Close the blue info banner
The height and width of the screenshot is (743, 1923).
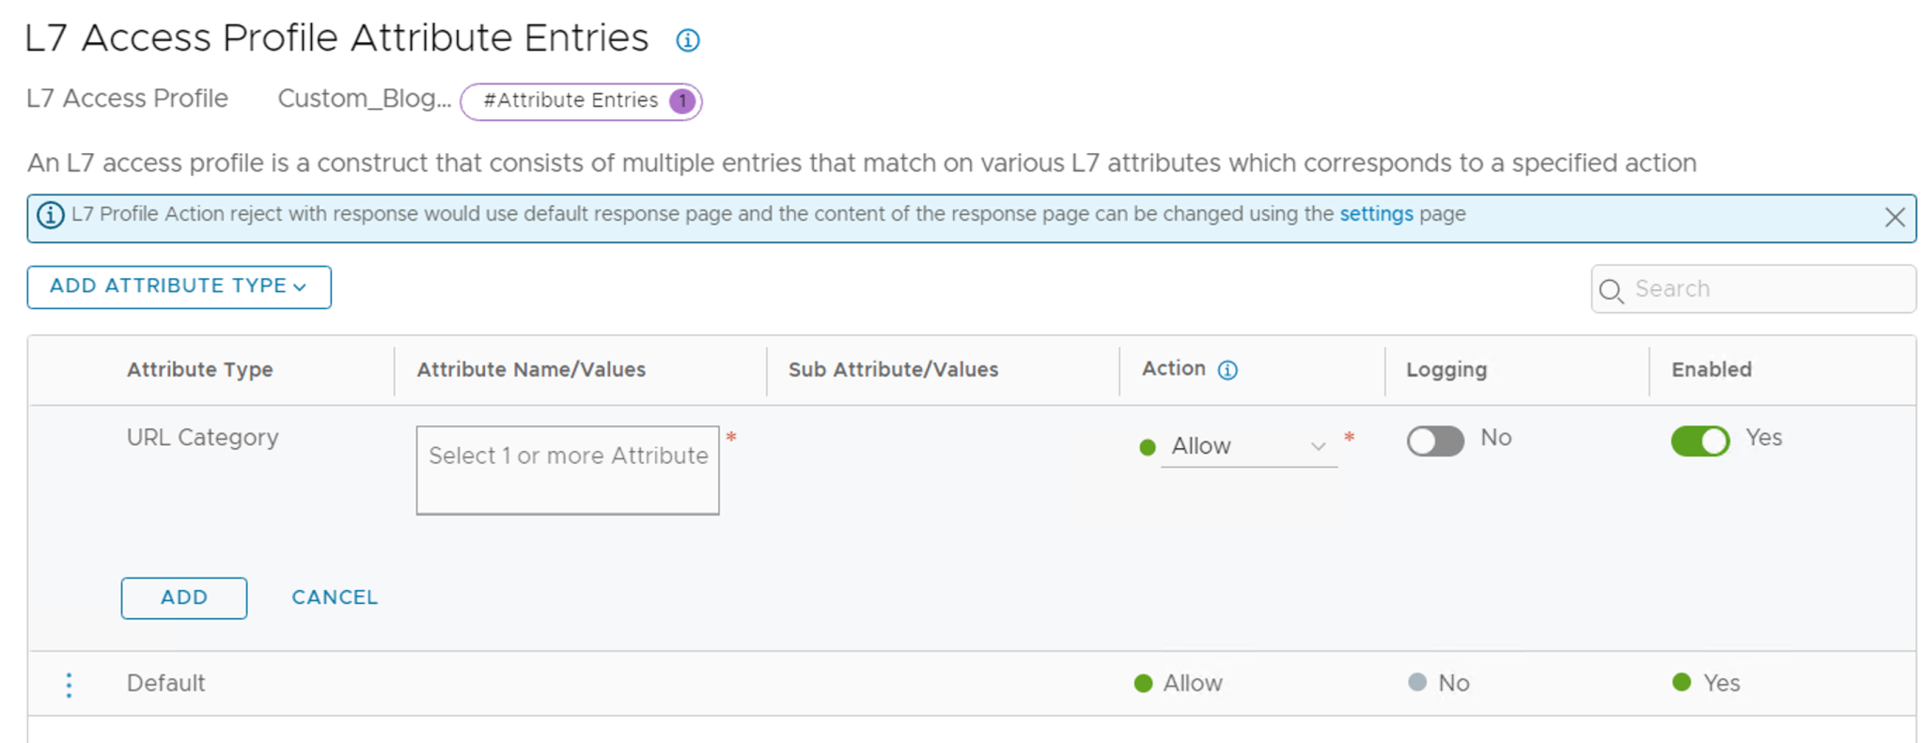pos(1894,218)
